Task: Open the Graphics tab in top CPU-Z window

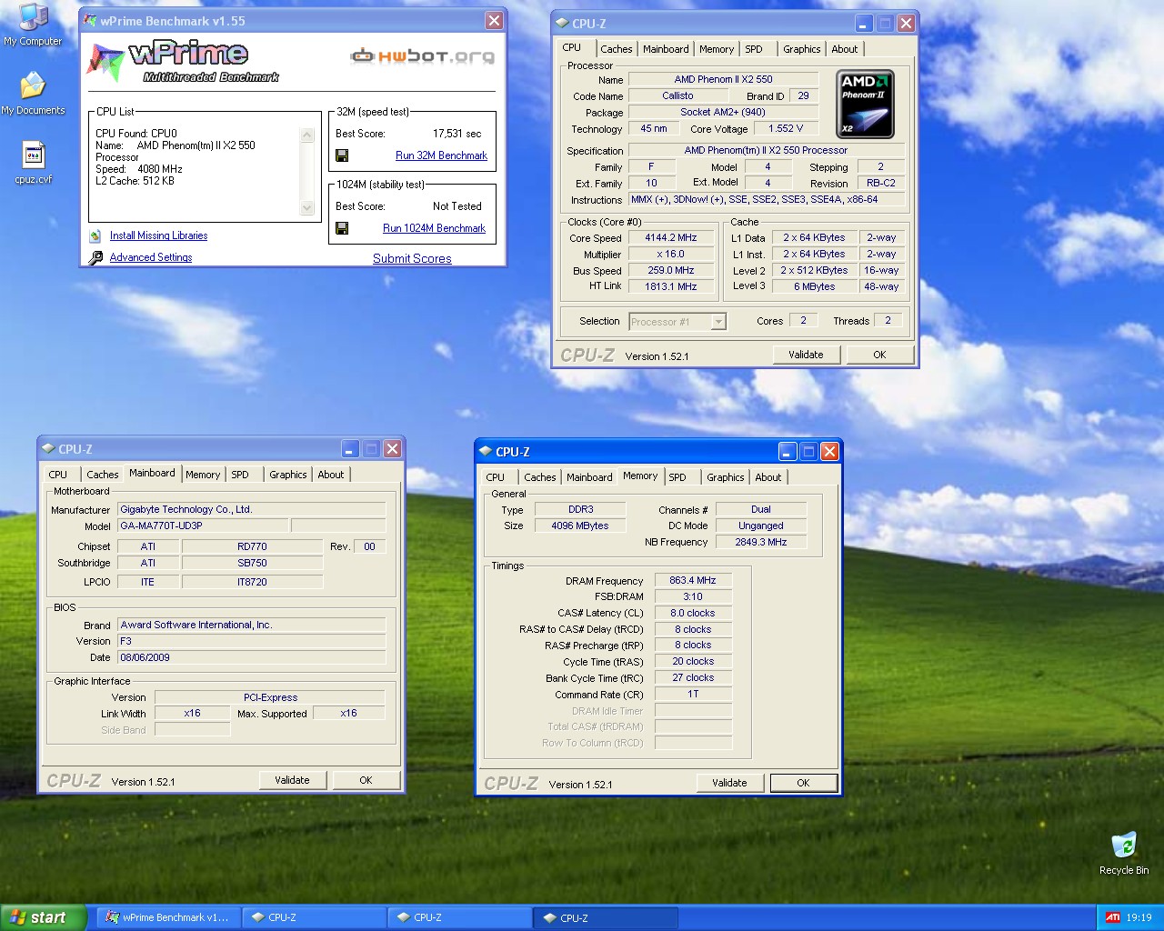Action: (x=801, y=49)
